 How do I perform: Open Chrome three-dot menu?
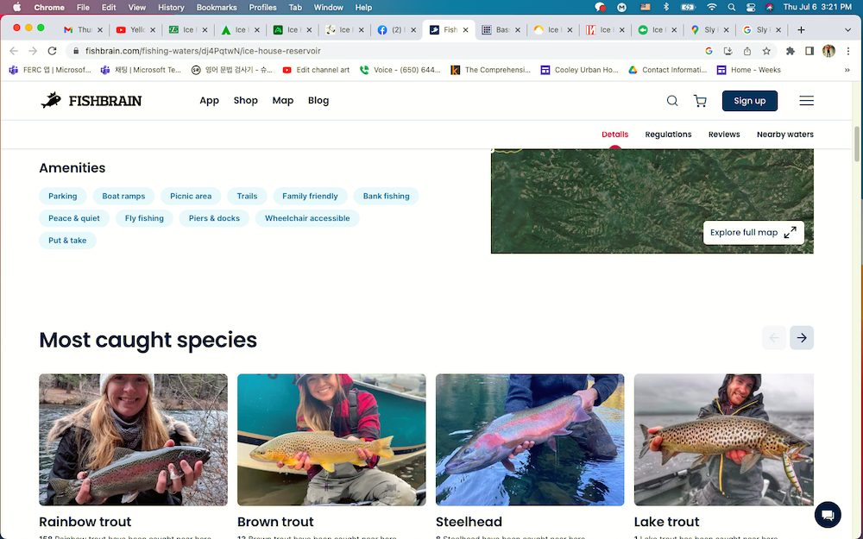848,51
